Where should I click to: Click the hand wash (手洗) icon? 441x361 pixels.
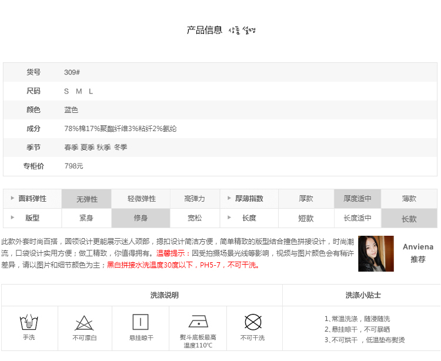click(29, 322)
